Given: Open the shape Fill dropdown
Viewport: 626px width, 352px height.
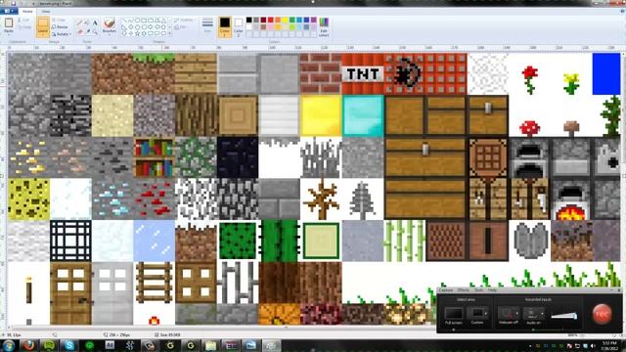Looking at the screenshot, I should [181, 27].
